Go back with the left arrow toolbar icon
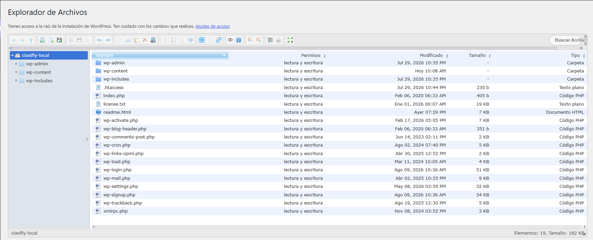 [x=14, y=40]
